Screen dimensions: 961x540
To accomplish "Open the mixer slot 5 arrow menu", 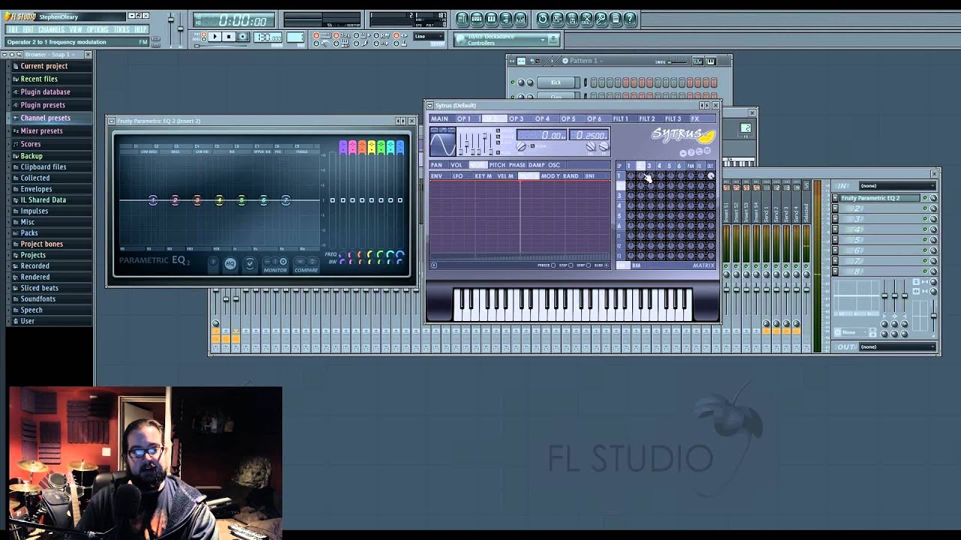I will click(835, 240).
